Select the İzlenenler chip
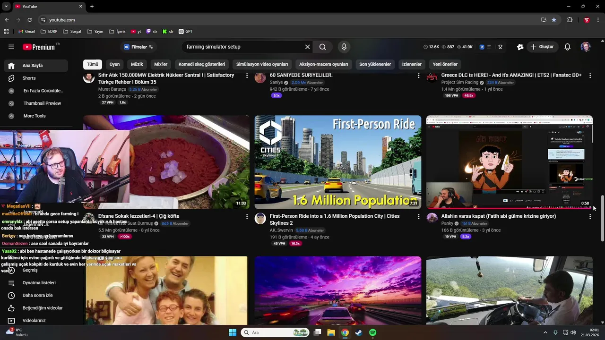Image resolution: width=605 pixels, height=340 pixels. point(412,64)
